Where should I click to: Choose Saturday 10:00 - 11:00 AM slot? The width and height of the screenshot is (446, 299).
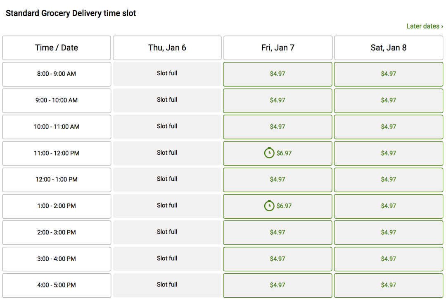(x=389, y=127)
